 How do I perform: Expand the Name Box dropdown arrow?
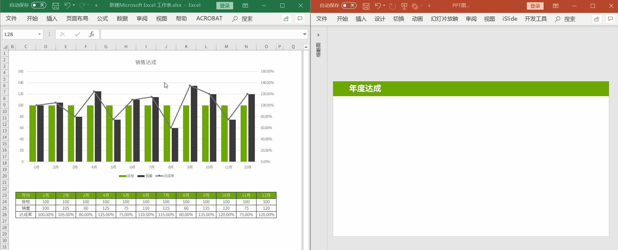[x=39, y=34]
